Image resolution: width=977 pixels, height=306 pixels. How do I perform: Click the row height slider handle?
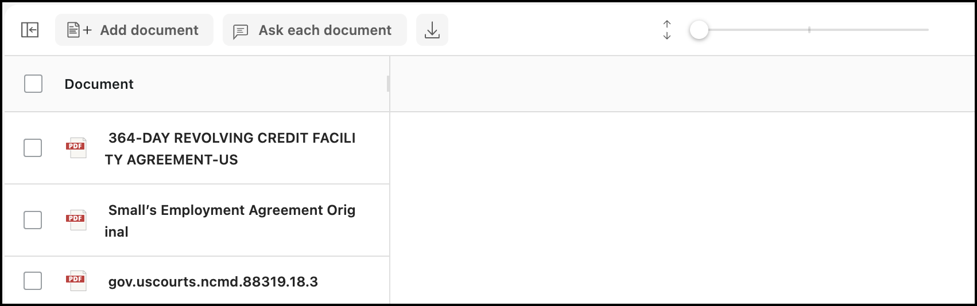(699, 30)
